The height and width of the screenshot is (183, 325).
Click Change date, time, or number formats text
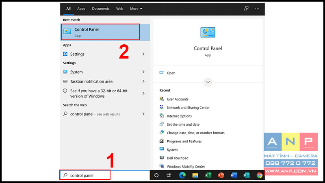pos(196,133)
